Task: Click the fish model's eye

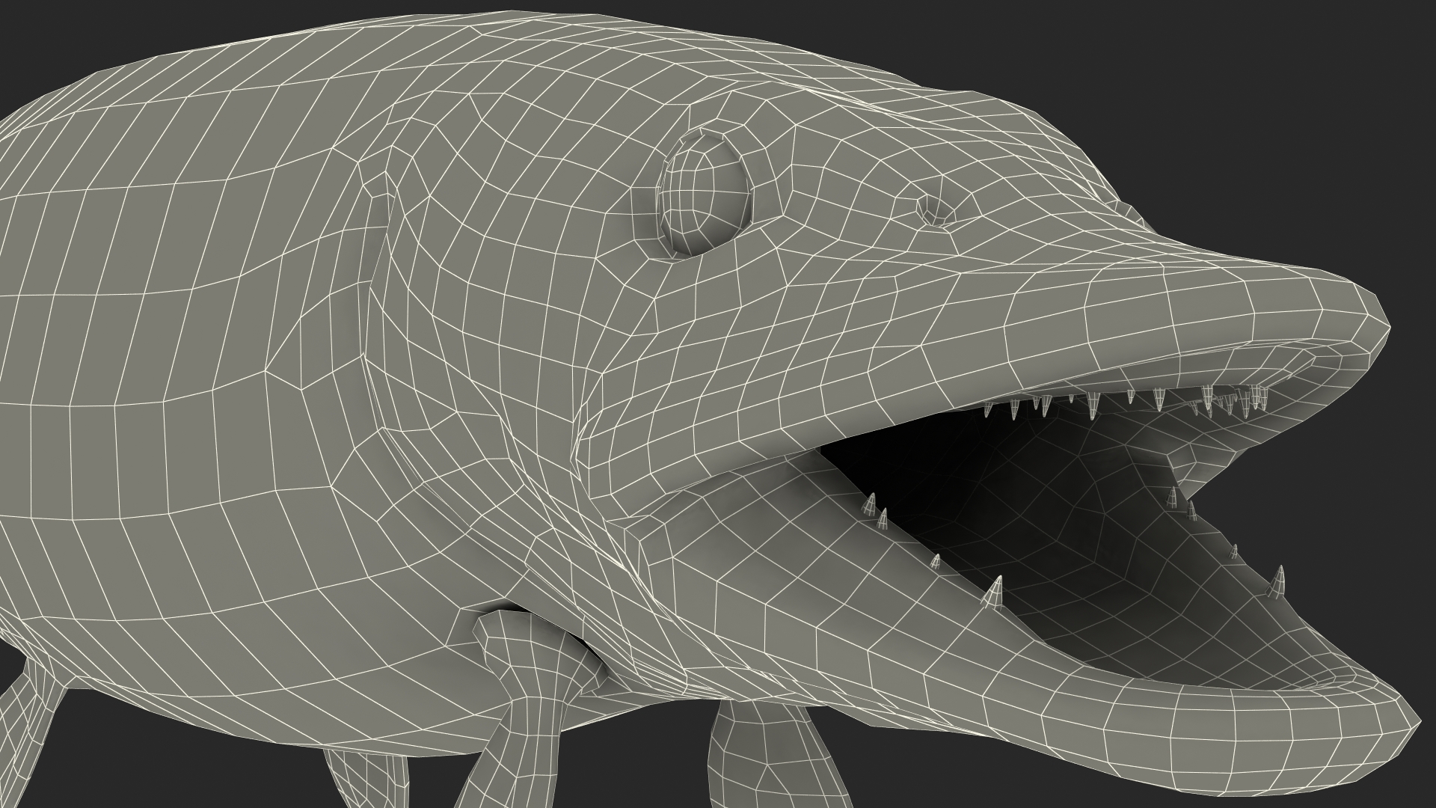Action: click(706, 193)
